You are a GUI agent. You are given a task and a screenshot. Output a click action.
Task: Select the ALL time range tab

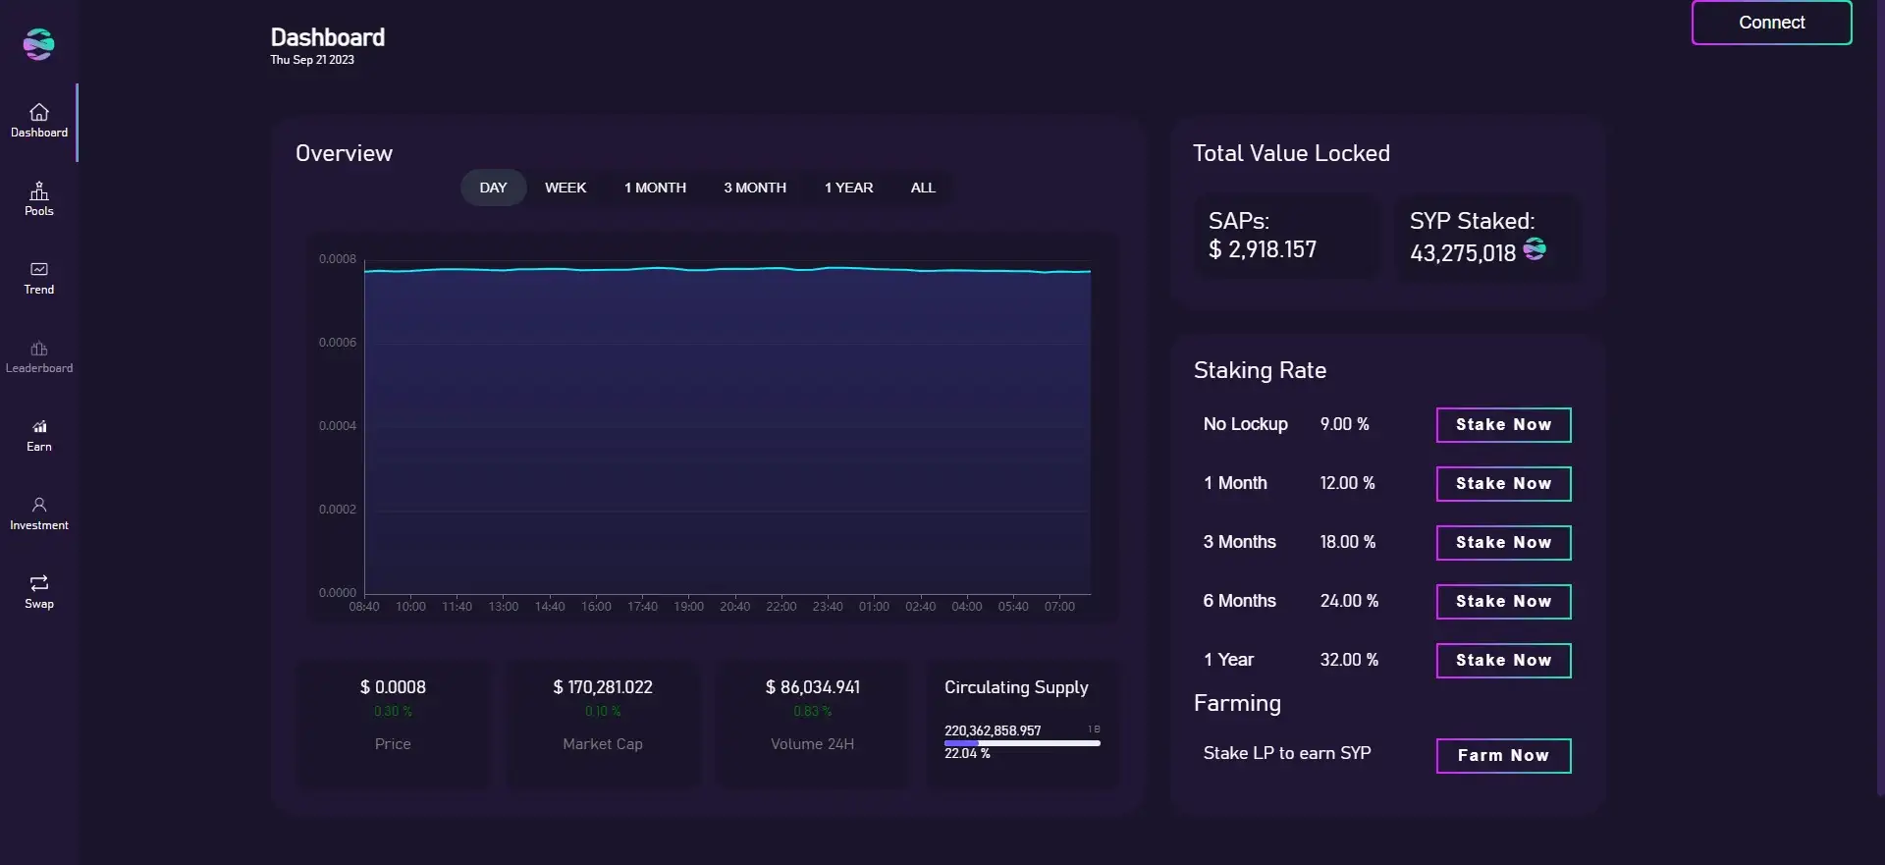click(923, 188)
